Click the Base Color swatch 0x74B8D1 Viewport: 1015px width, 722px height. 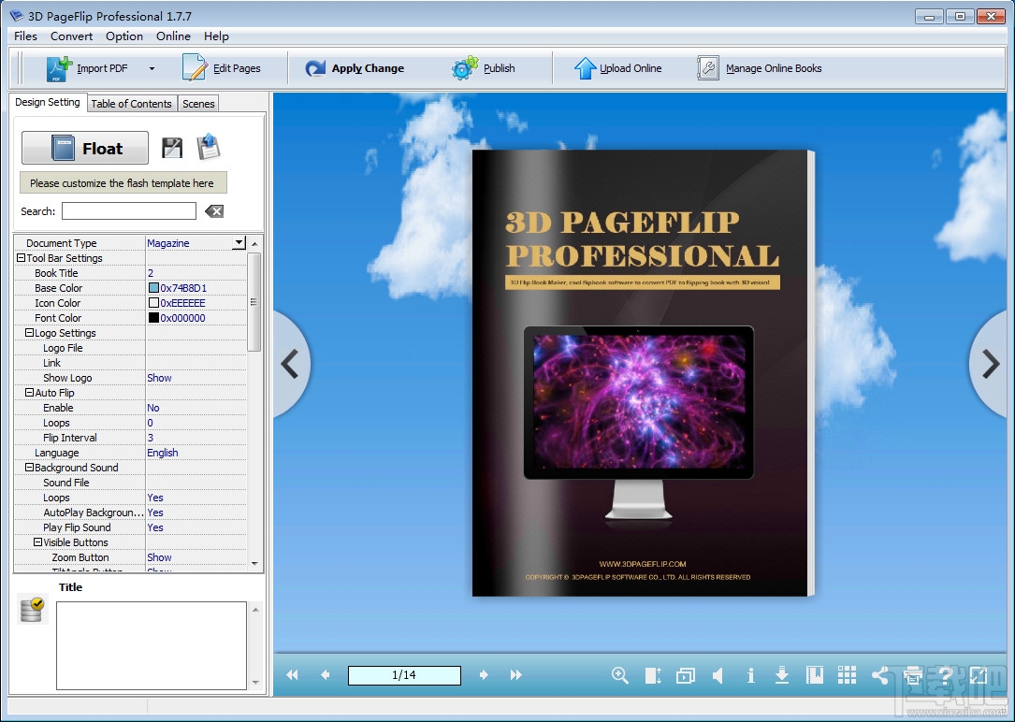click(x=153, y=288)
